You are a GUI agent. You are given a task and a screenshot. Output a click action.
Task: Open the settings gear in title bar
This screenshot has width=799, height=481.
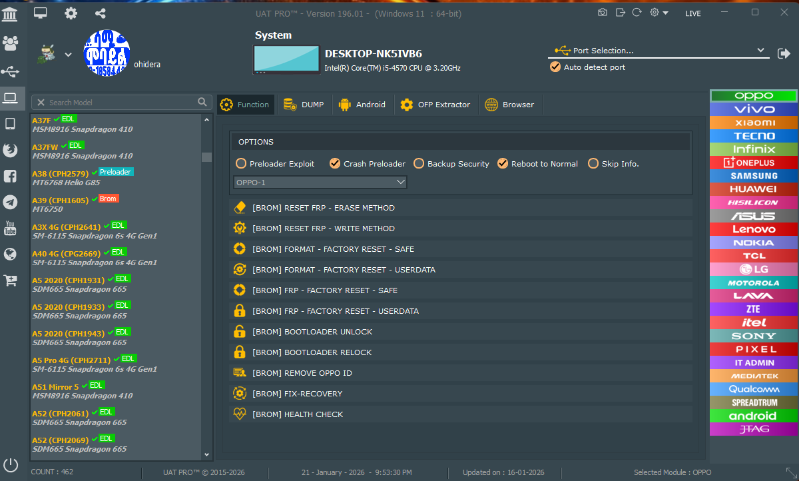(71, 13)
